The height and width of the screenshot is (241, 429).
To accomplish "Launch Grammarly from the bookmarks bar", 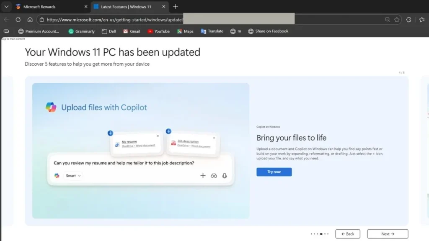I will pos(81,31).
